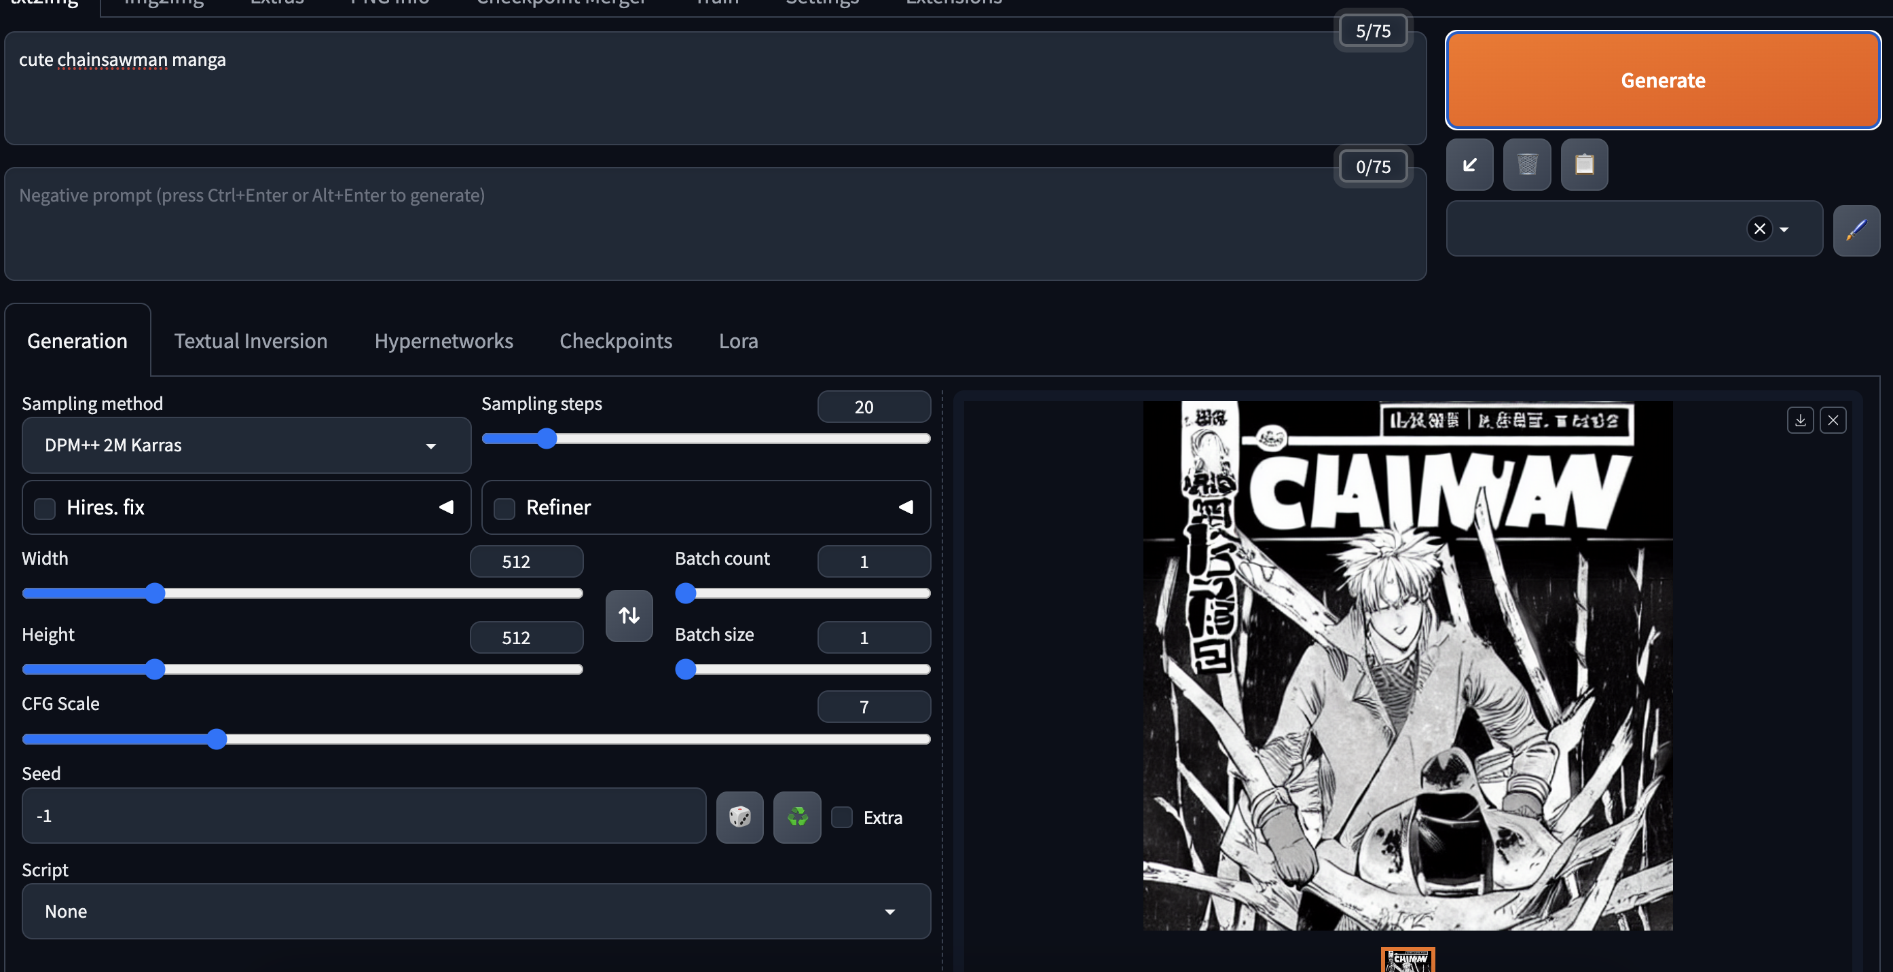Click the dice icon to randomize seed
This screenshot has height=972, width=1893.
739,817
